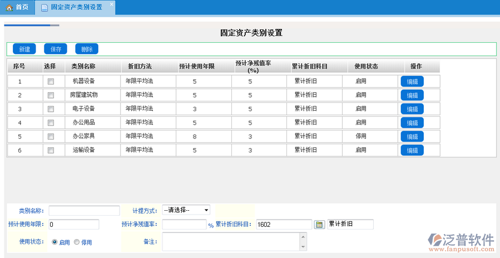Choose the 停用 radio option

77,242
